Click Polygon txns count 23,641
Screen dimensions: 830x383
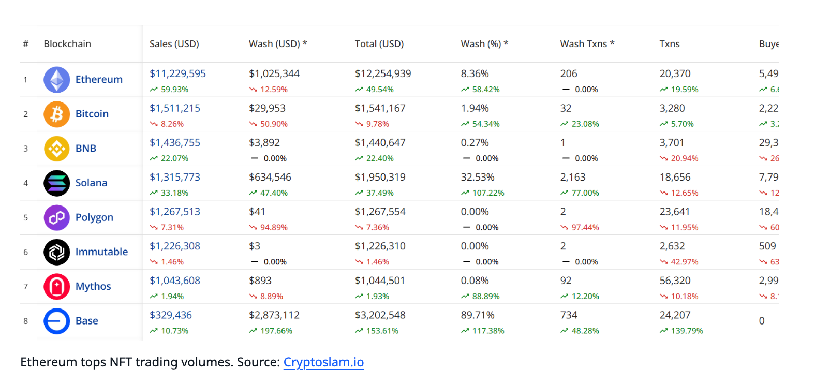click(675, 212)
